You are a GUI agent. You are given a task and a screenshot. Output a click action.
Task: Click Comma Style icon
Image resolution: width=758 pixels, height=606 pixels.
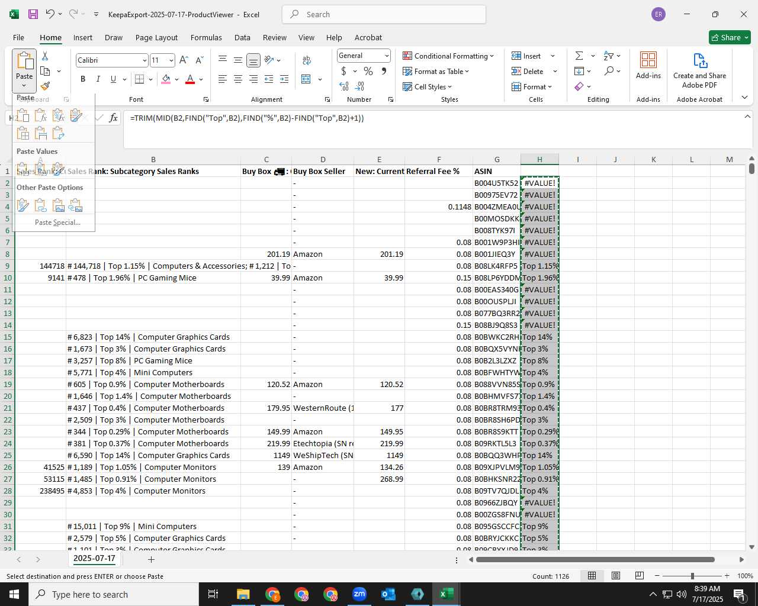(384, 71)
